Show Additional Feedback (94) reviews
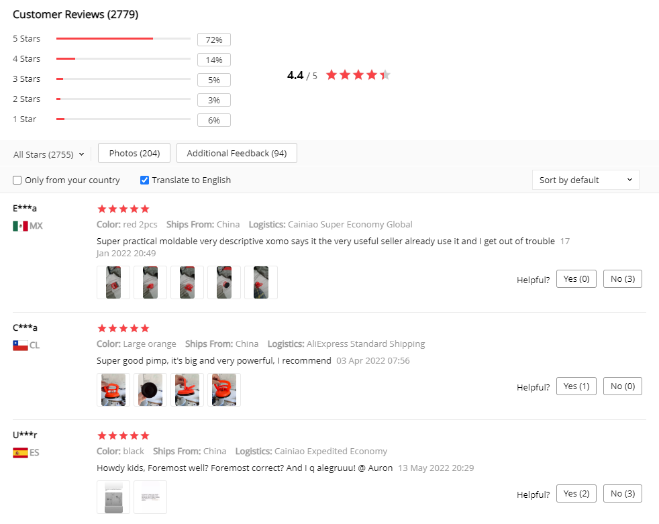Viewport: 659px width, 524px height. pos(236,153)
